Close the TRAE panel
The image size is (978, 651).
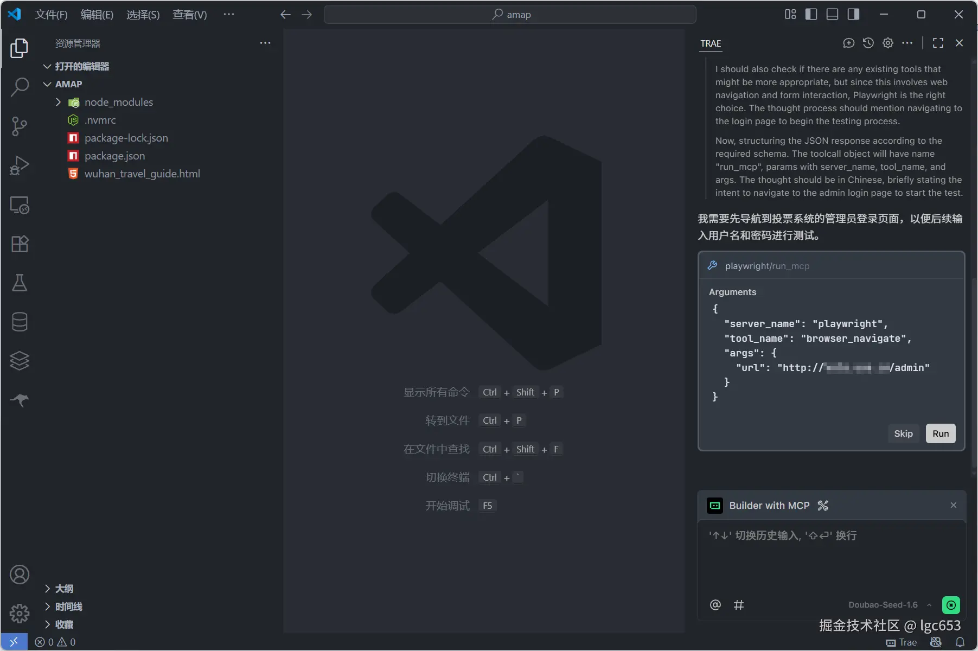click(x=960, y=43)
